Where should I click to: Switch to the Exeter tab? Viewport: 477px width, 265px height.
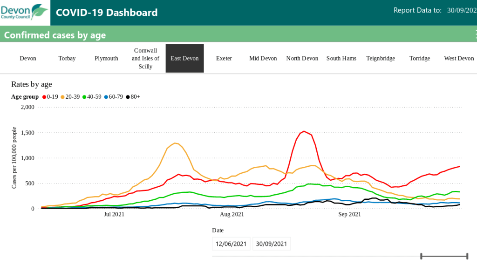(224, 58)
